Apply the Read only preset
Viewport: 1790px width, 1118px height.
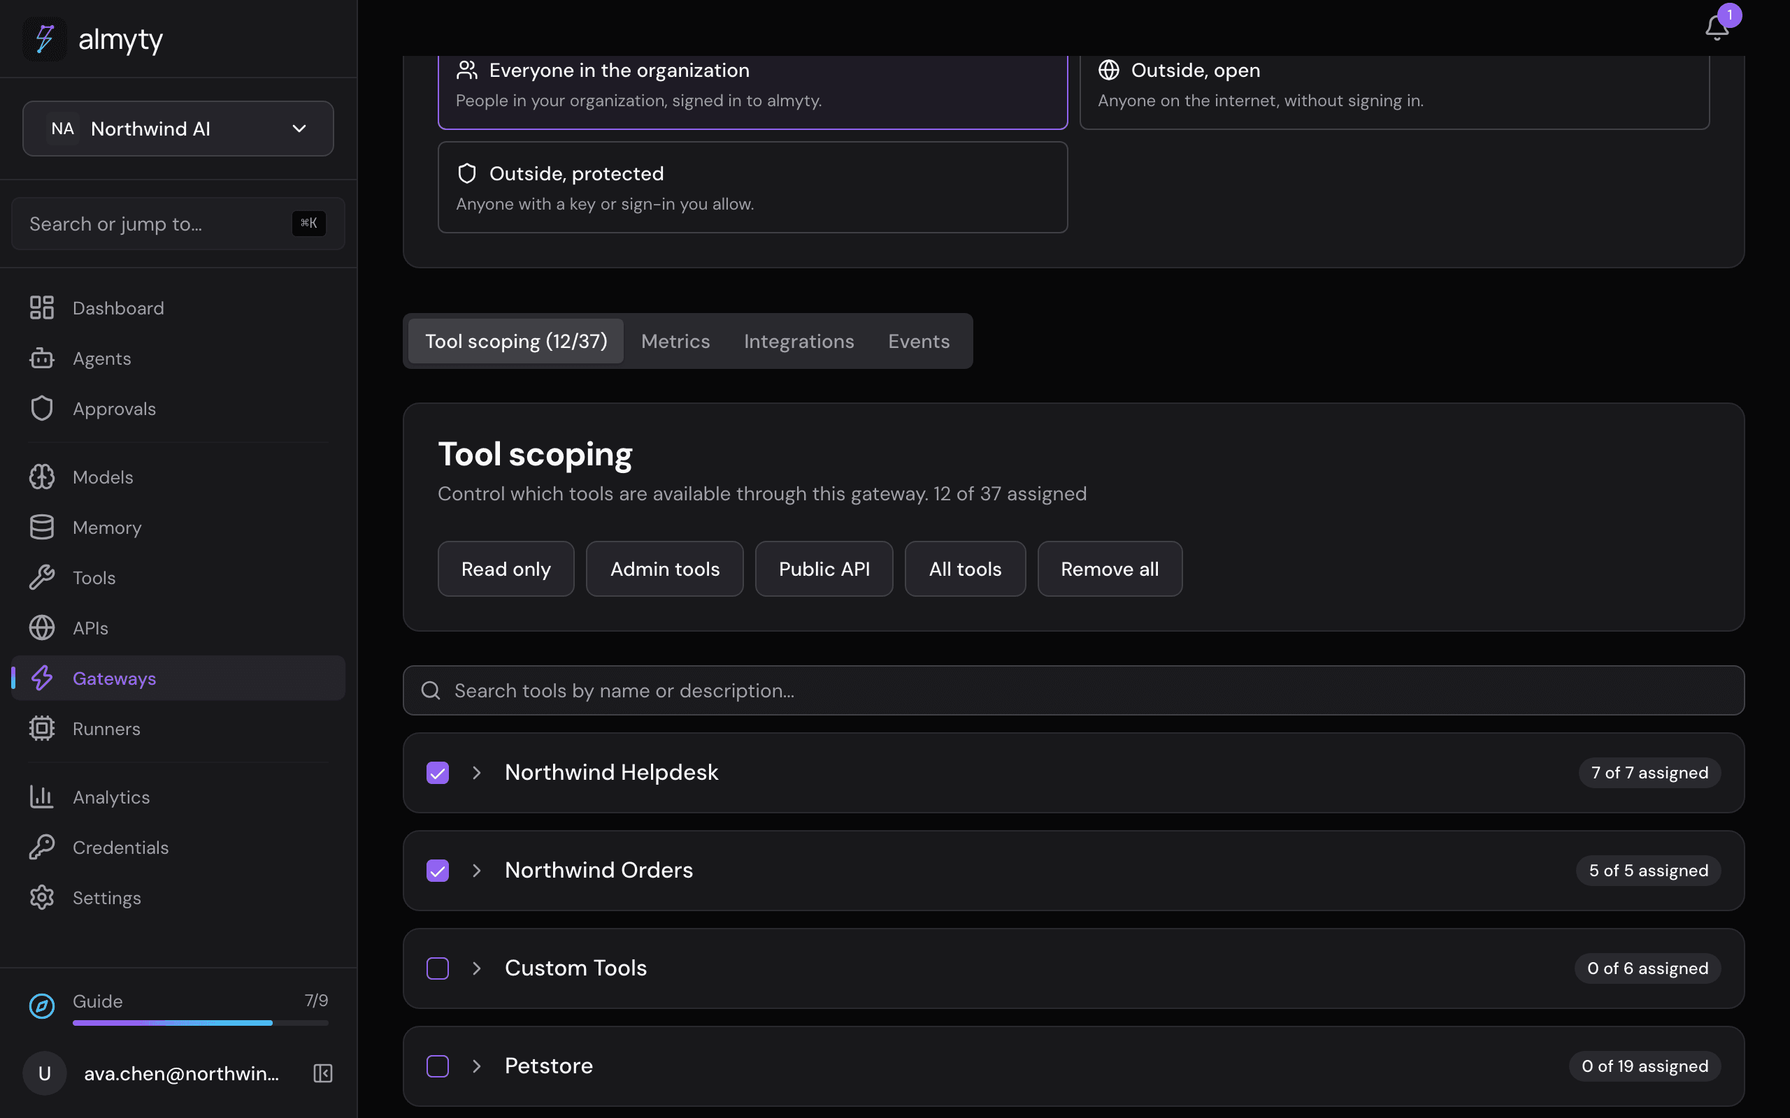(506, 569)
